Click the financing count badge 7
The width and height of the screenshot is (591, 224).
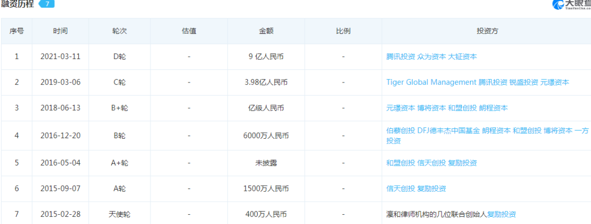(x=48, y=4)
